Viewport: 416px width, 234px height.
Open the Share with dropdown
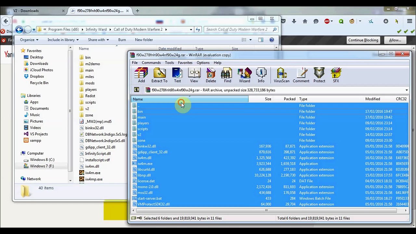[98, 40]
